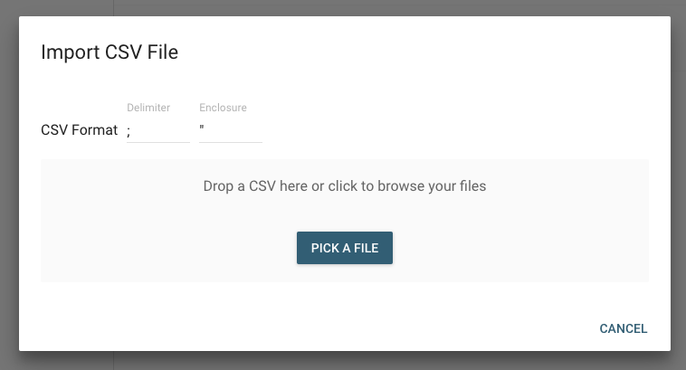Viewport: 686px width, 370px height.
Task: Click the CSV Format label
Action: 79,130
